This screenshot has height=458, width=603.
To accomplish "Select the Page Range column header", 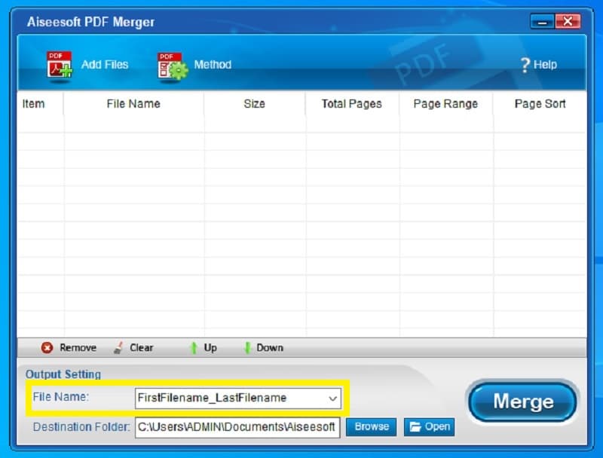I will click(445, 104).
